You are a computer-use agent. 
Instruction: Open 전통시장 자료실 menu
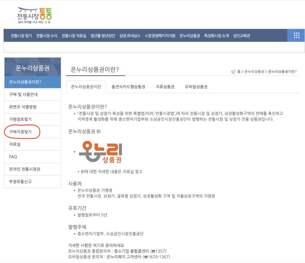point(74,35)
